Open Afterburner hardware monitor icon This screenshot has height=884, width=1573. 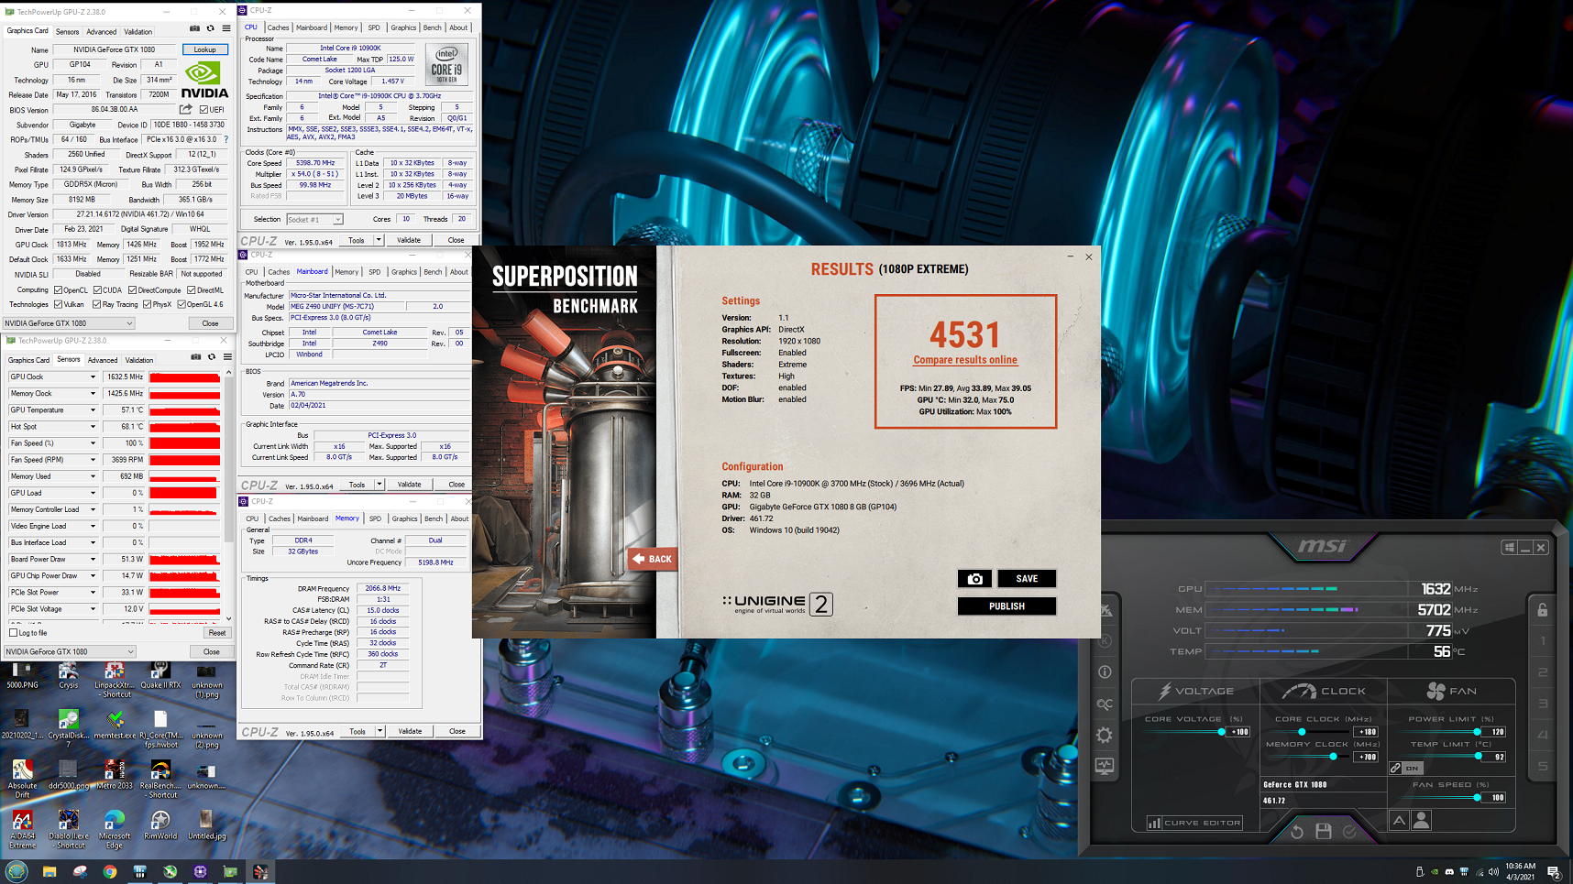(1105, 766)
